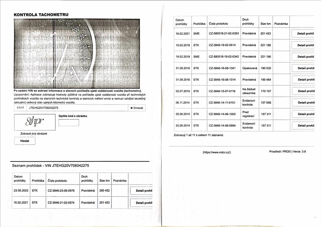Image resolution: width=321 pixels, height=227 pixels.
Task: Open detail for protocol CZ-3846-16-08-1314
Action: tap(303, 80)
